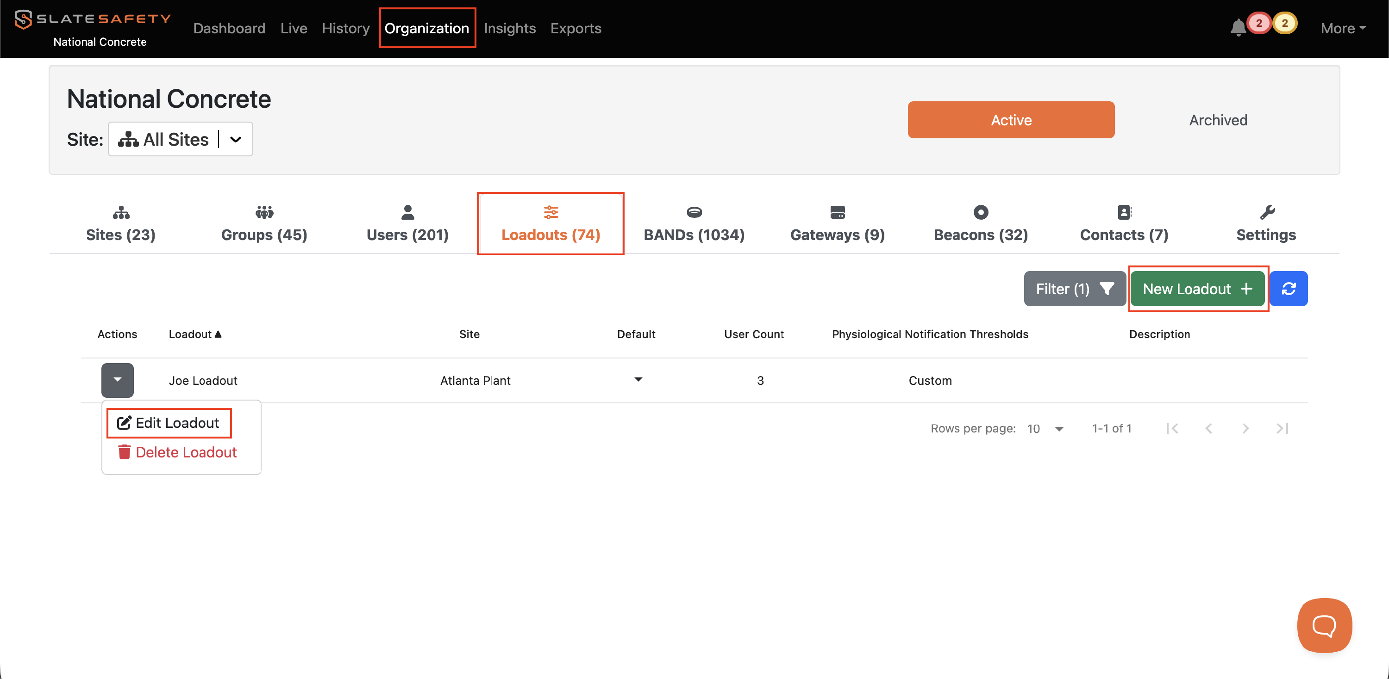Image resolution: width=1389 pixels, height=679 pixels.
Task: Click the SlateSafety logo
Action: [x=93, y=19]
